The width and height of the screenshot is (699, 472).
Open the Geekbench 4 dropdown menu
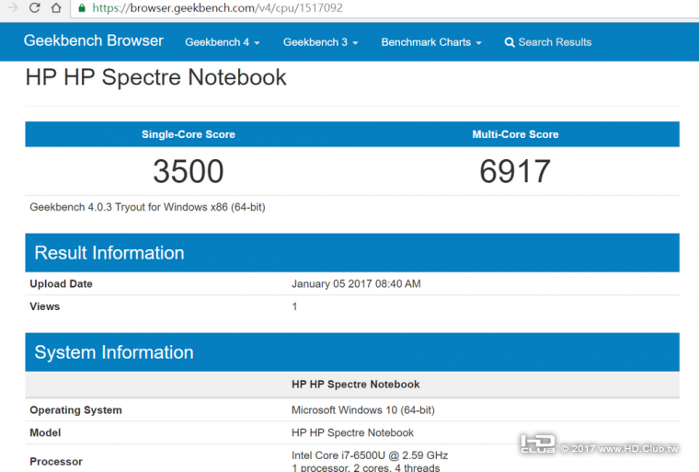point(222,42)
